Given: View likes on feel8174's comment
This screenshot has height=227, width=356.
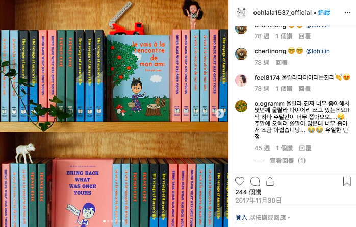Looking at the screenshot, I should (x=284, y=89).
